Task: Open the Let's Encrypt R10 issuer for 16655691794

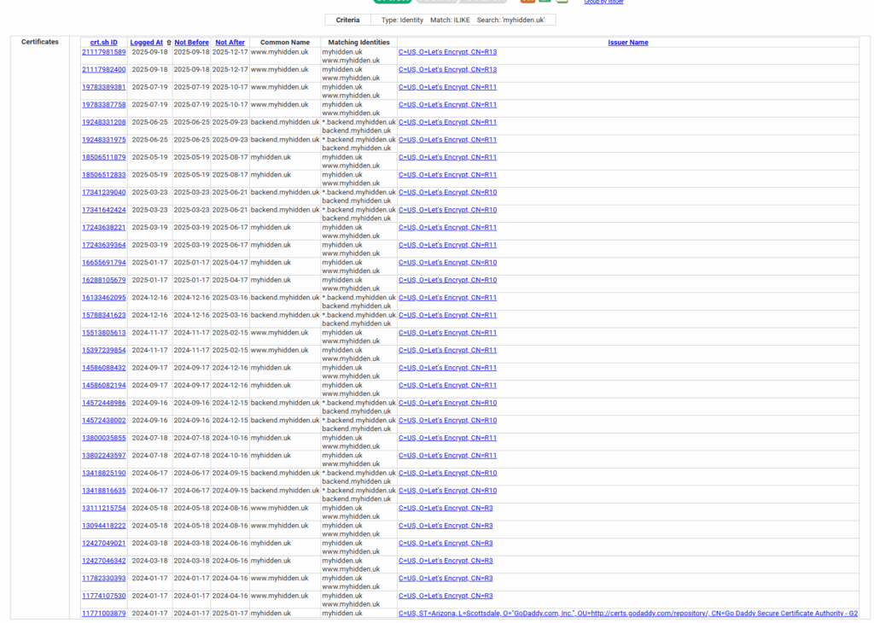Action: pyautogui.click(x=447, y=263)
